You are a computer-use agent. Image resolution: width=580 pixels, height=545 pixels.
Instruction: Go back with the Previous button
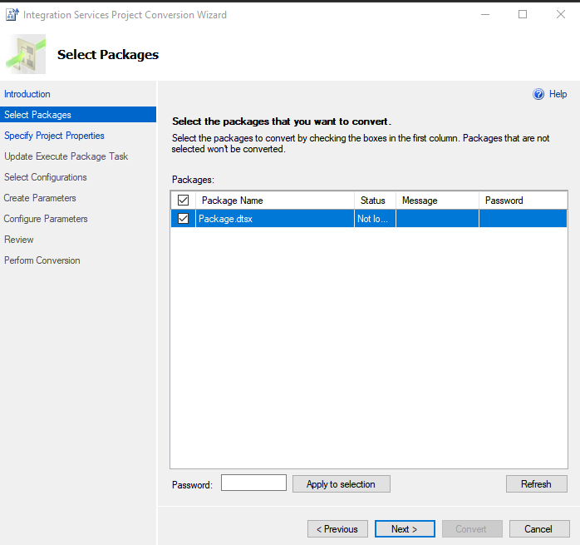pos(337,528)
